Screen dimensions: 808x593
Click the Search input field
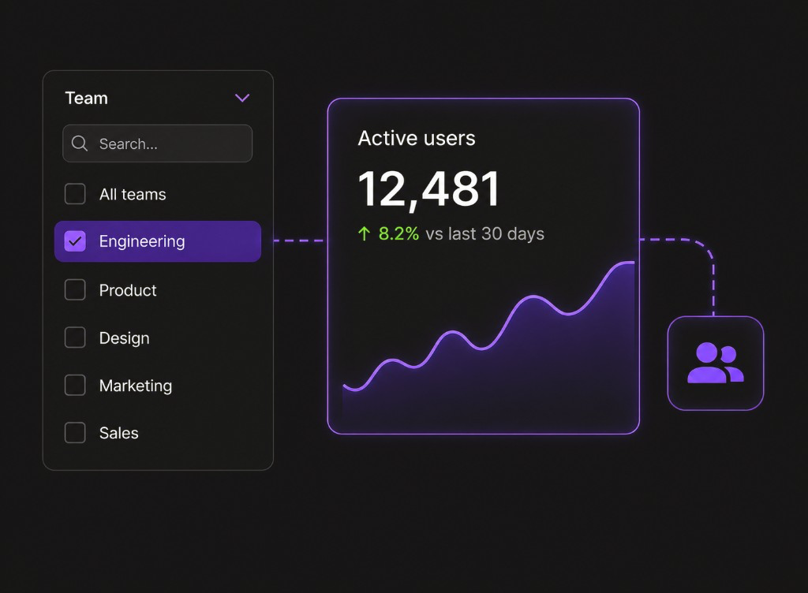pos(158,143)
